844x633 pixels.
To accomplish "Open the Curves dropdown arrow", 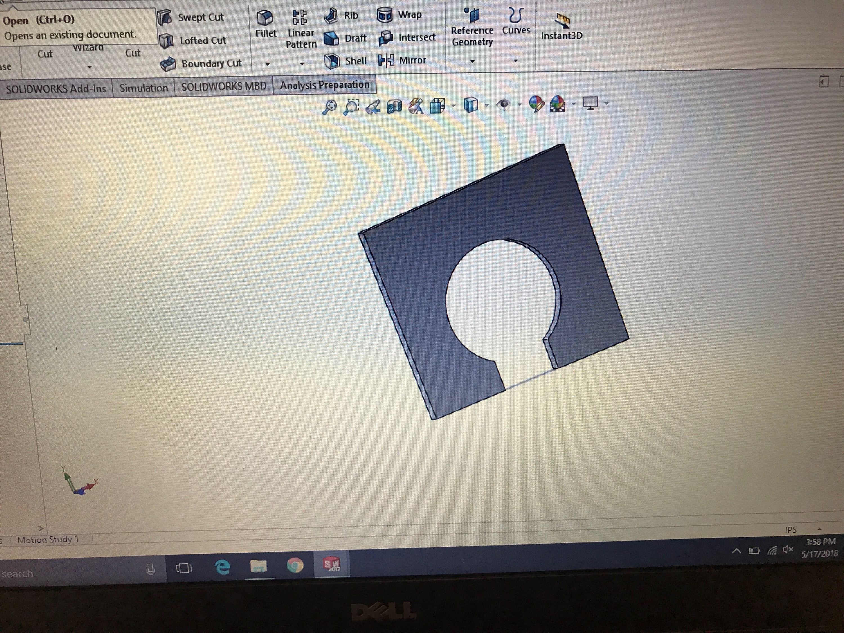I will pos(515,61).
